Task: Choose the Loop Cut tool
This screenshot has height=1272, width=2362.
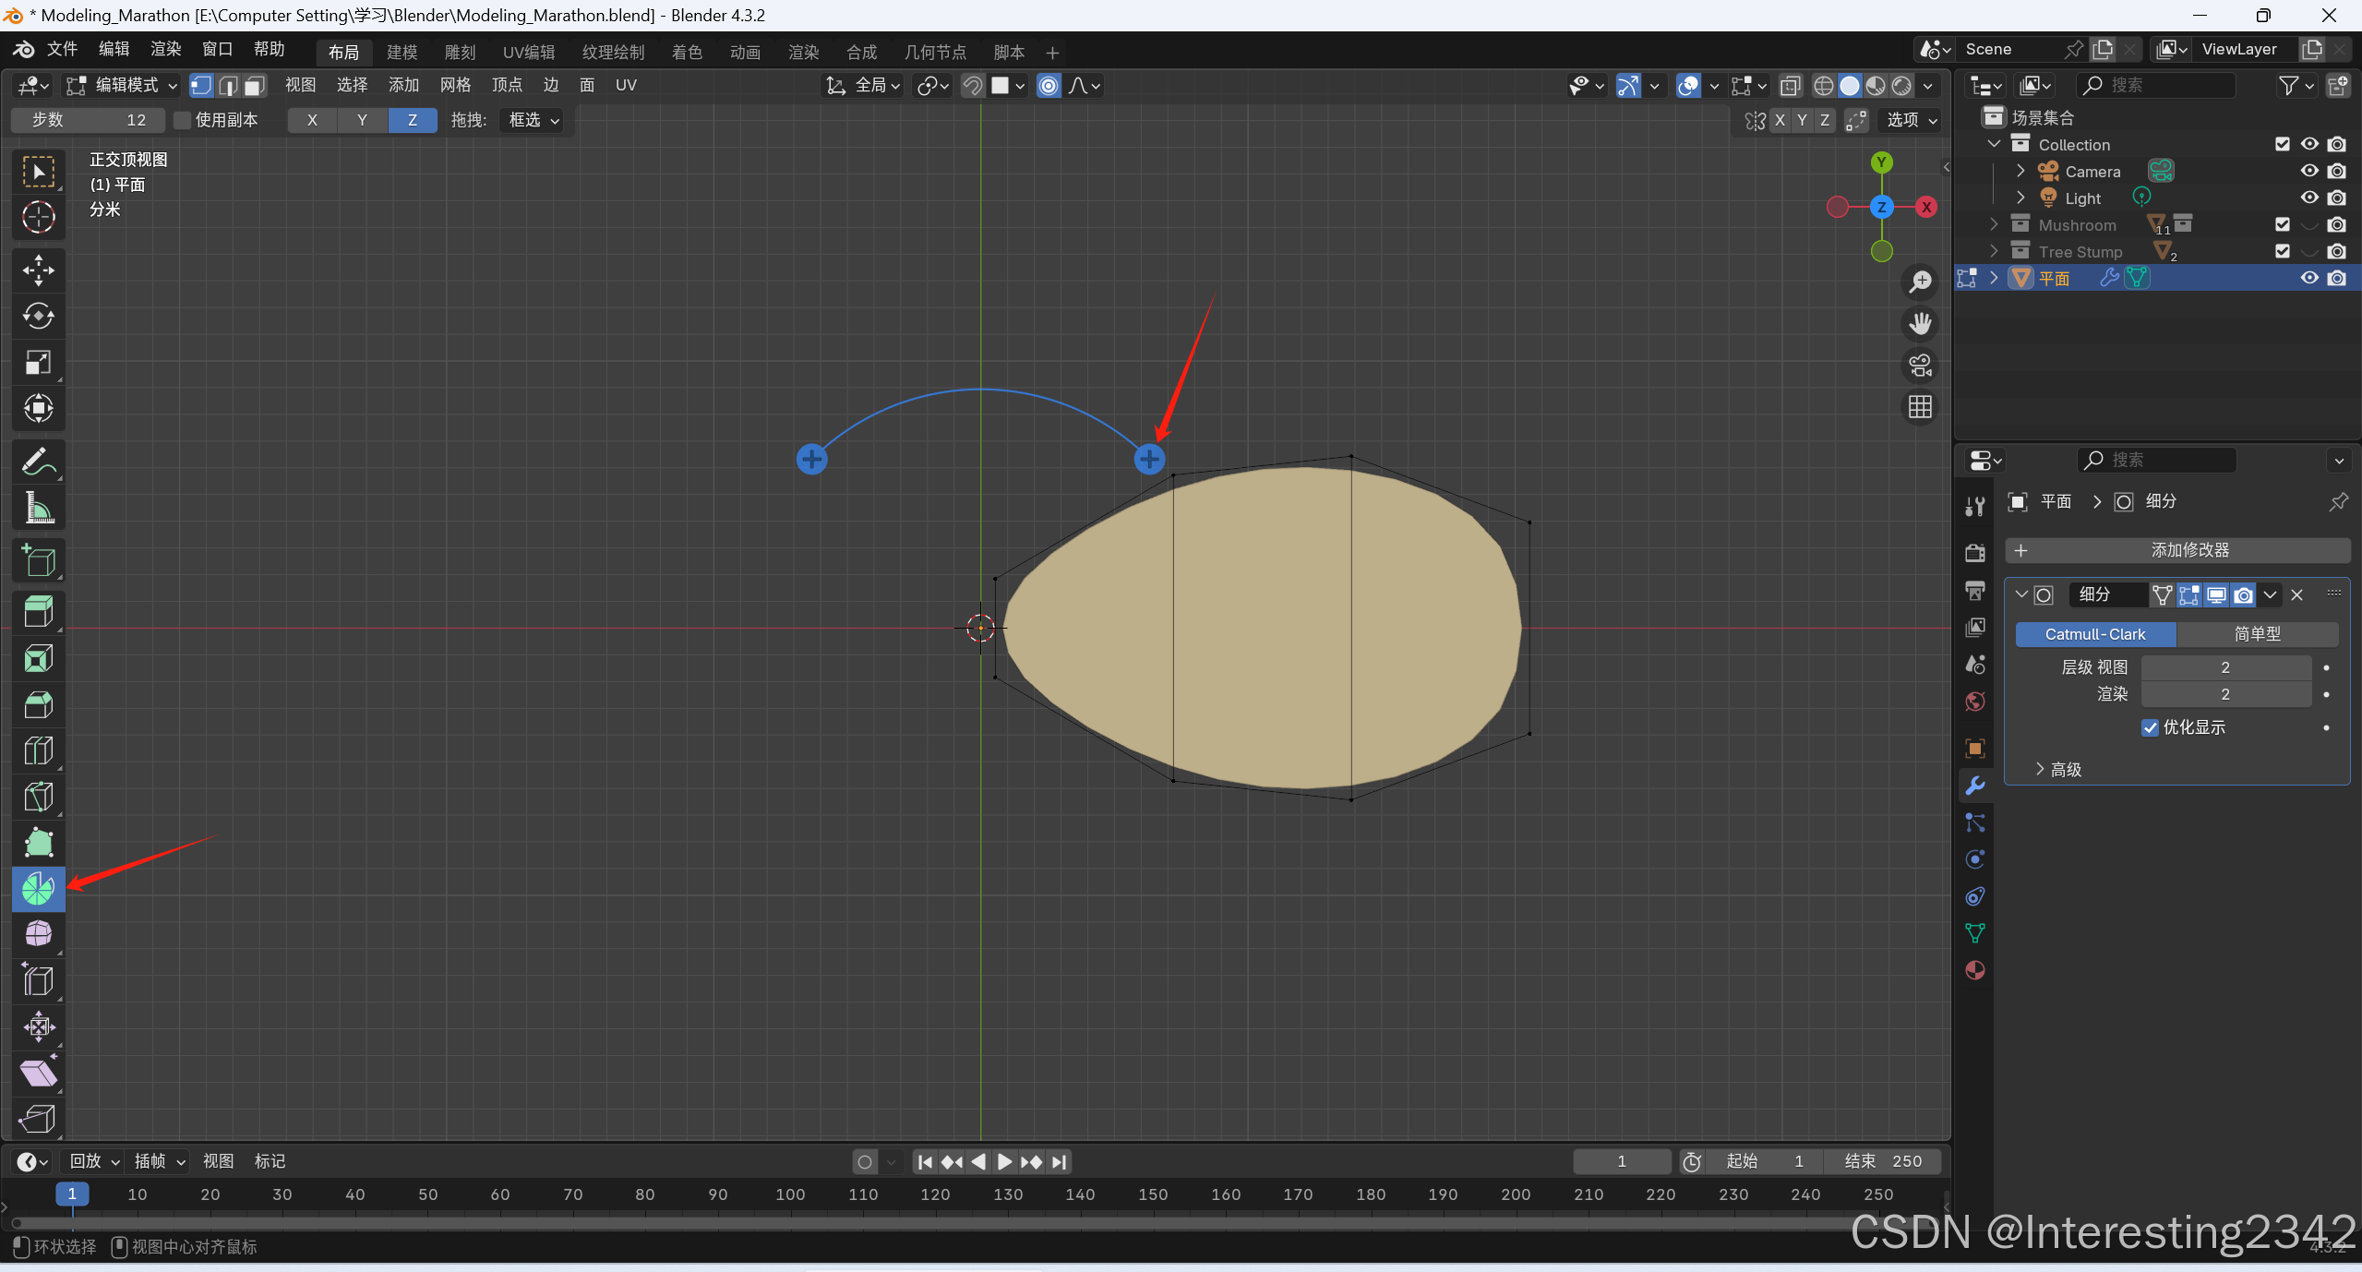Action: 38,750
